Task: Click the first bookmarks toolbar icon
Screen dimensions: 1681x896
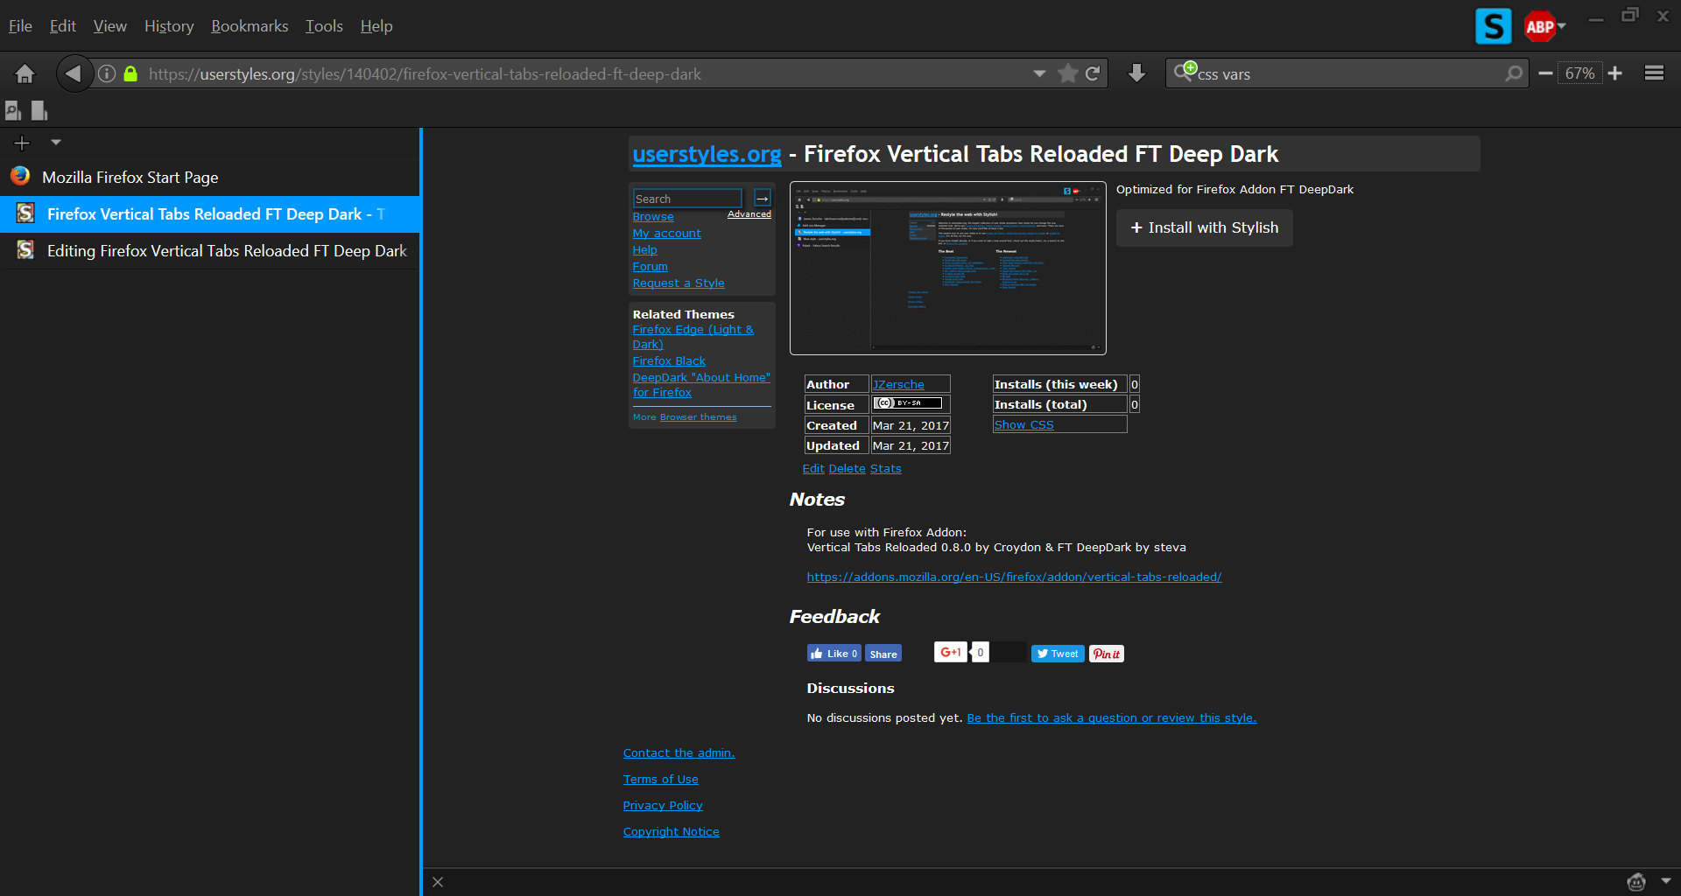Action: click(x=13, y=110)
